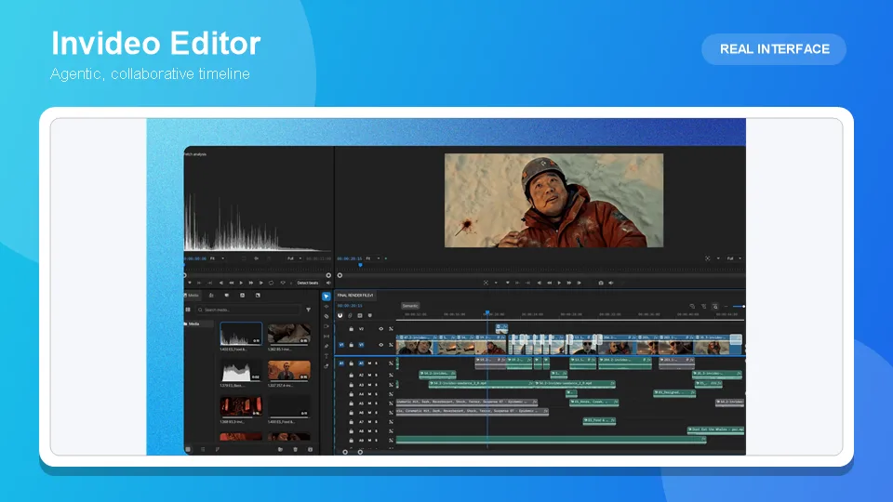Click the Search media input field
The image size is (893, 502).
pos(247,310)
